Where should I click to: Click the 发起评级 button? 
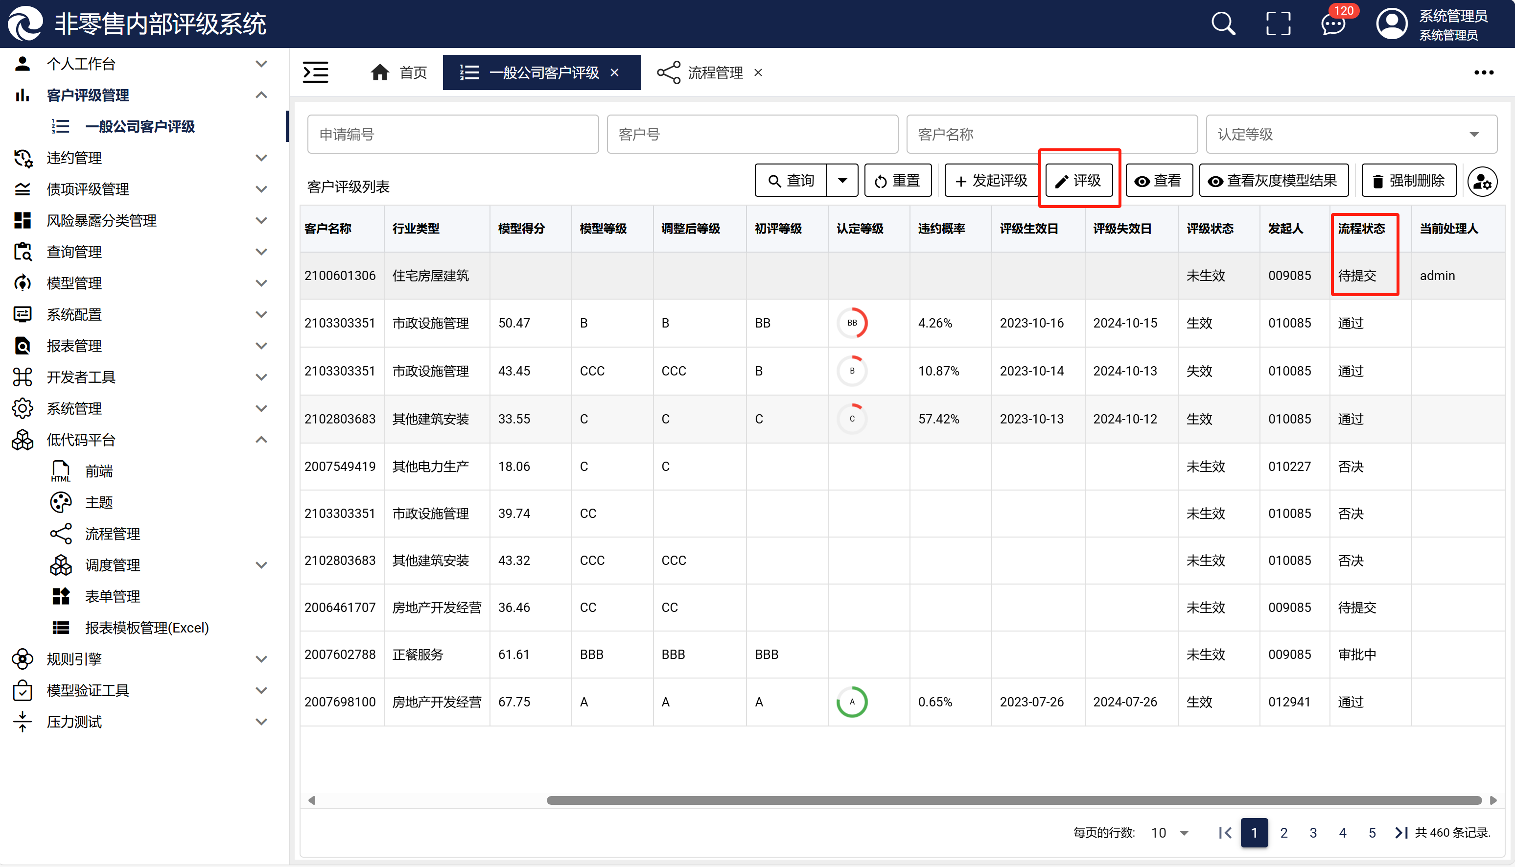pos(991,181)
